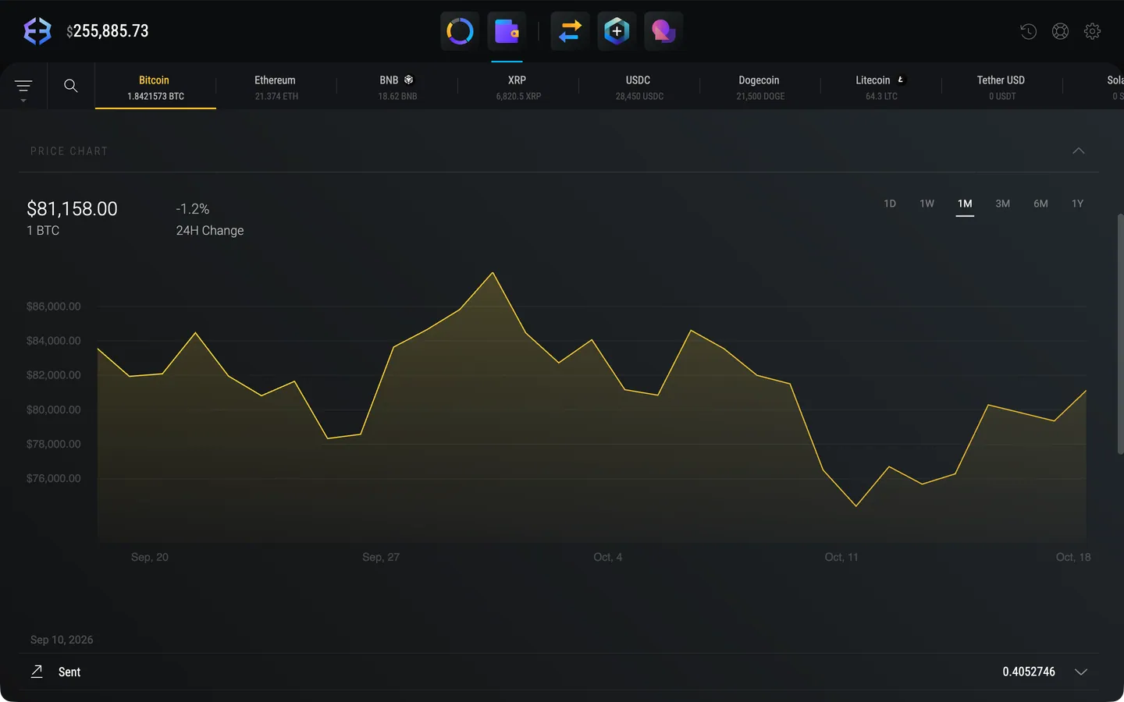The width and height of the screenshot is (1124, 702).
Task: Open the purple profile icon
Action: click(663, 31)
